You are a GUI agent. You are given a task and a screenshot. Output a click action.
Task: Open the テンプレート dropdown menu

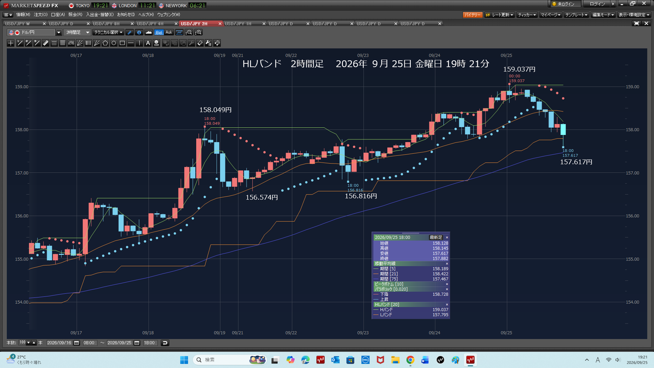tap(576, 15)
